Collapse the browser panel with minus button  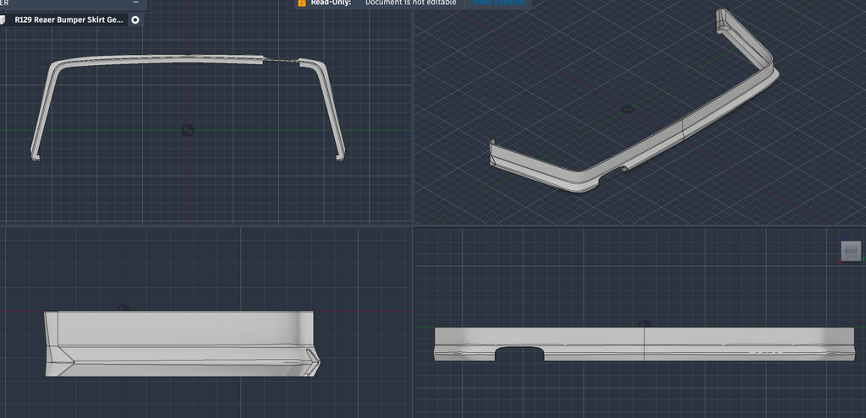tap(136, 3)
